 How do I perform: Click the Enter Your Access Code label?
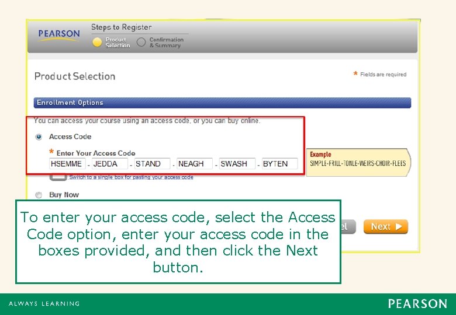coord(96,153)
